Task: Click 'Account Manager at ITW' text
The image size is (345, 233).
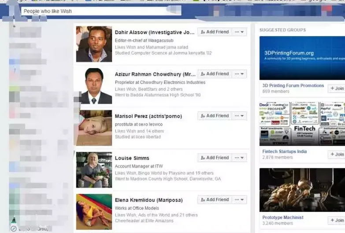Action: point(139,167)
